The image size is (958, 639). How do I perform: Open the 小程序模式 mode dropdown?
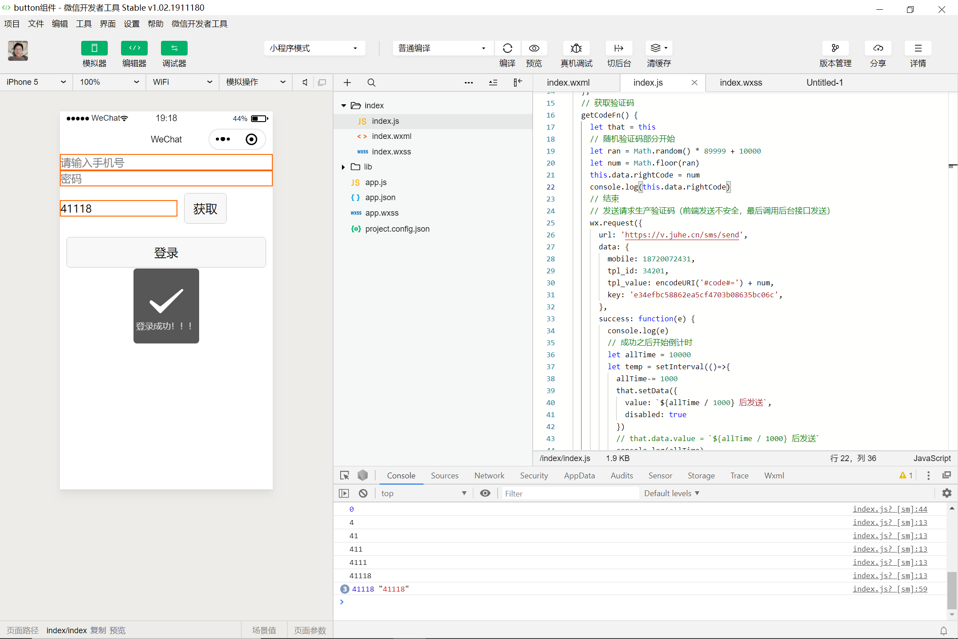pos(314,48)
